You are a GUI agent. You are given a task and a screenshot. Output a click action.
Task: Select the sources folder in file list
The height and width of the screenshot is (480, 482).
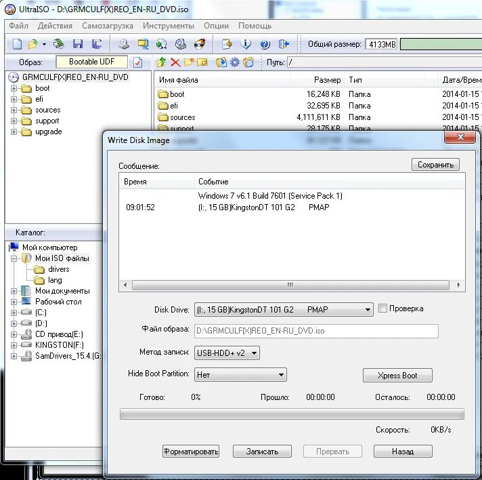[x=183, y=117]
